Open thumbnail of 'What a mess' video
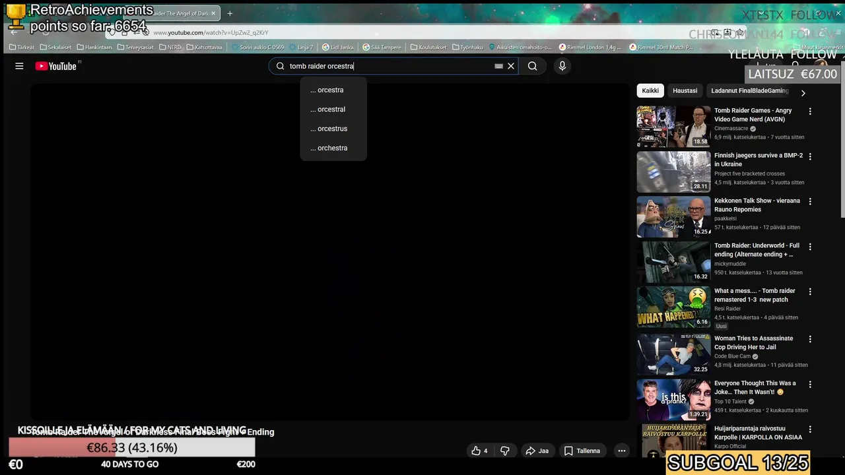845x475 pixels. pos(673,307)
